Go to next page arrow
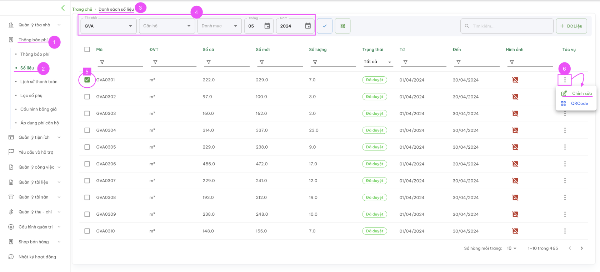The width and height of the screenshot is (600, 272). click(582, 248)
